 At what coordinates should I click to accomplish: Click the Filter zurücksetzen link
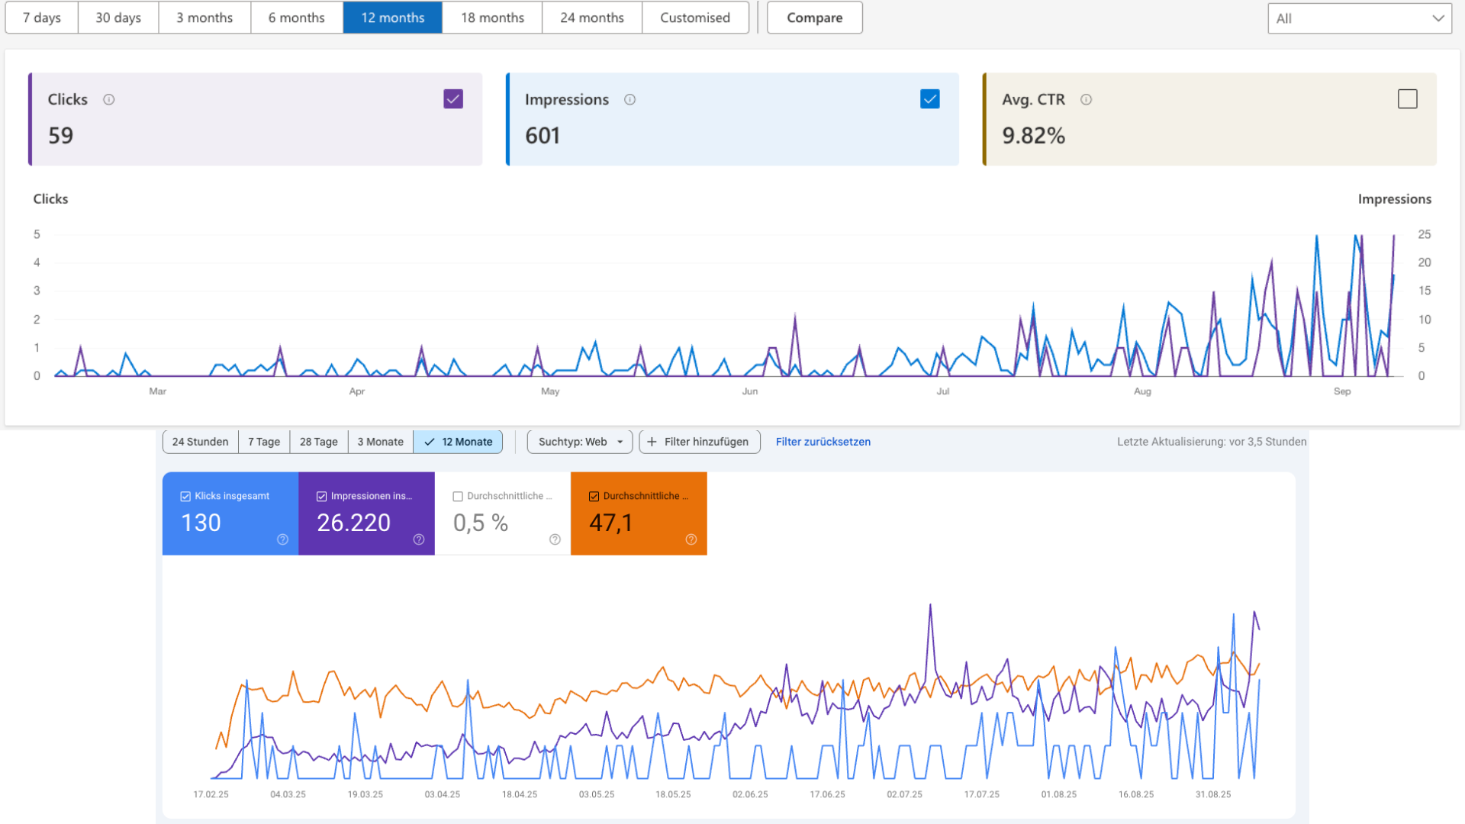823,442
